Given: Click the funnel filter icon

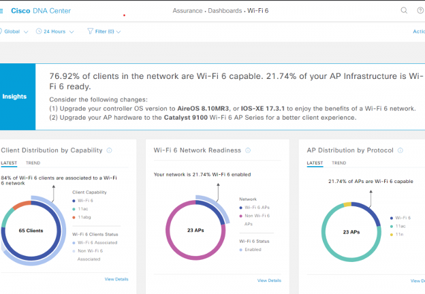Looking at the screenshot, I should [x=90, y=31].
